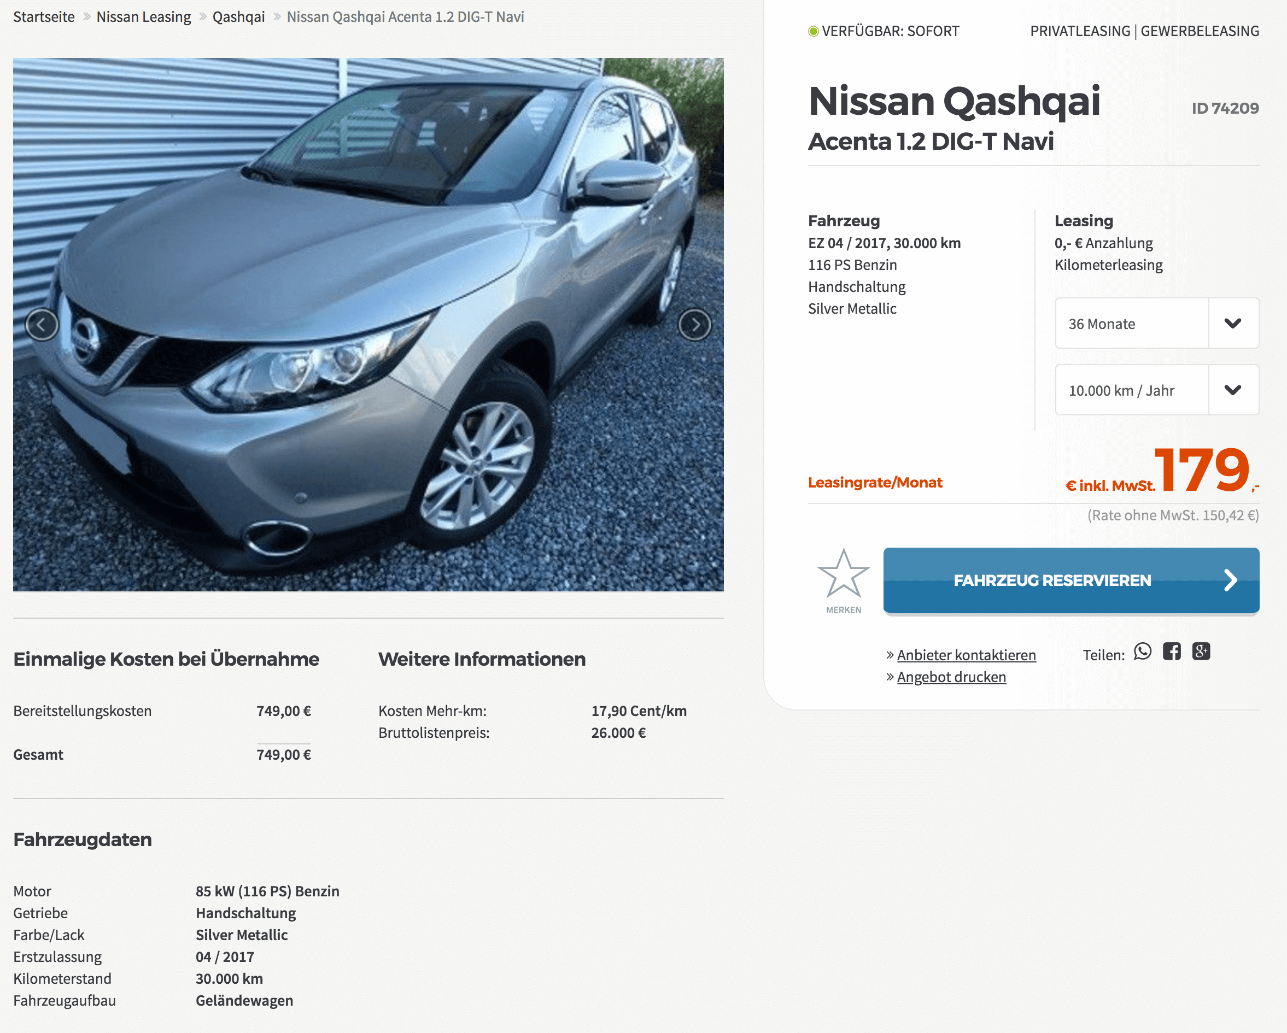Navigate to Qashqai breadcrumb
Screen dimensions: 1287x1033
(x=239, y=17)
